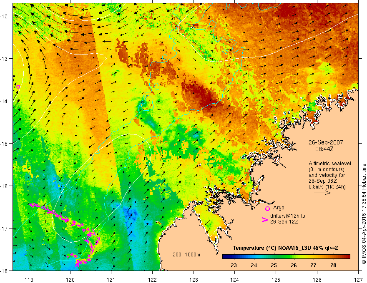Click the temperature color bar at 28

334,257
